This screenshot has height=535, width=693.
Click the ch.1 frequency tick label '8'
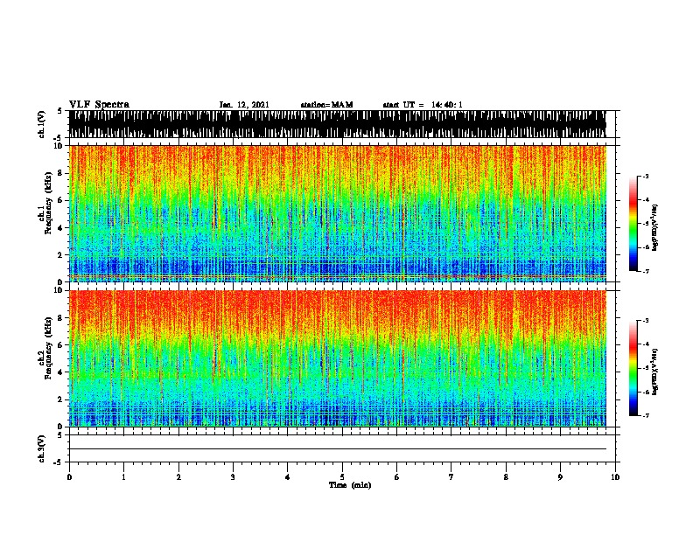point(60,173)
